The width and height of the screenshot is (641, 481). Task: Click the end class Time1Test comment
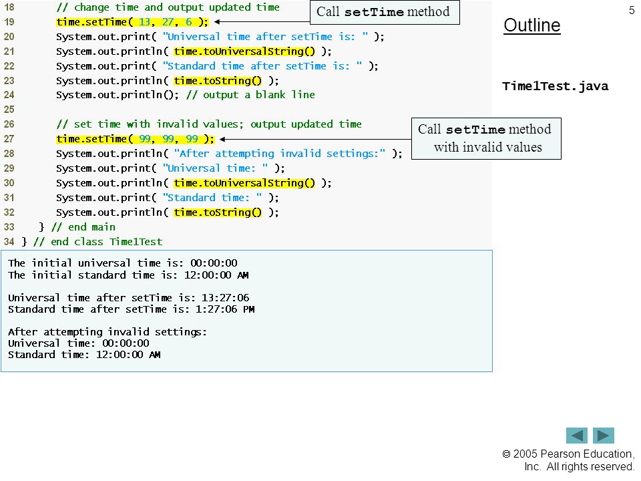[98, 242]
